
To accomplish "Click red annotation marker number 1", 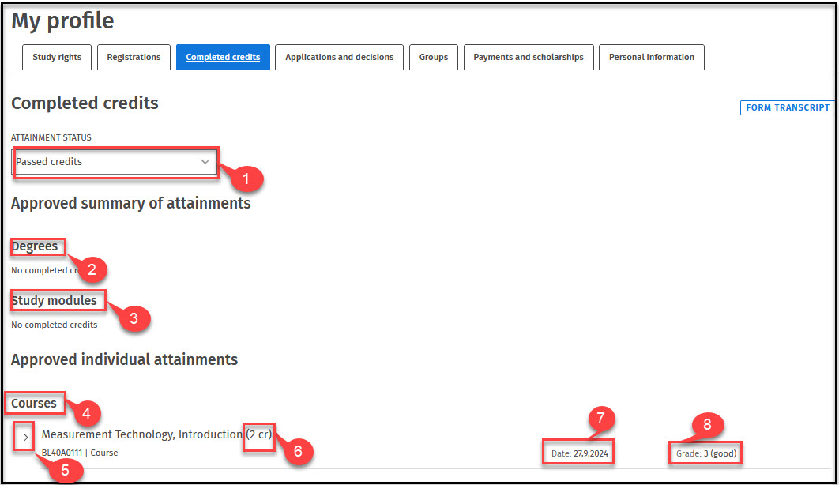I will [246, 179].
